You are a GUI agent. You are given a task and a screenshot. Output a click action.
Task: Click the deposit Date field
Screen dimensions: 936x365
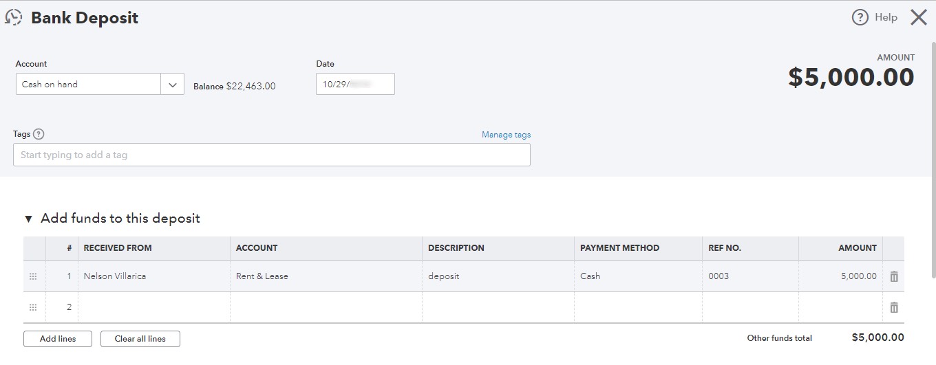tap(354, 84)
